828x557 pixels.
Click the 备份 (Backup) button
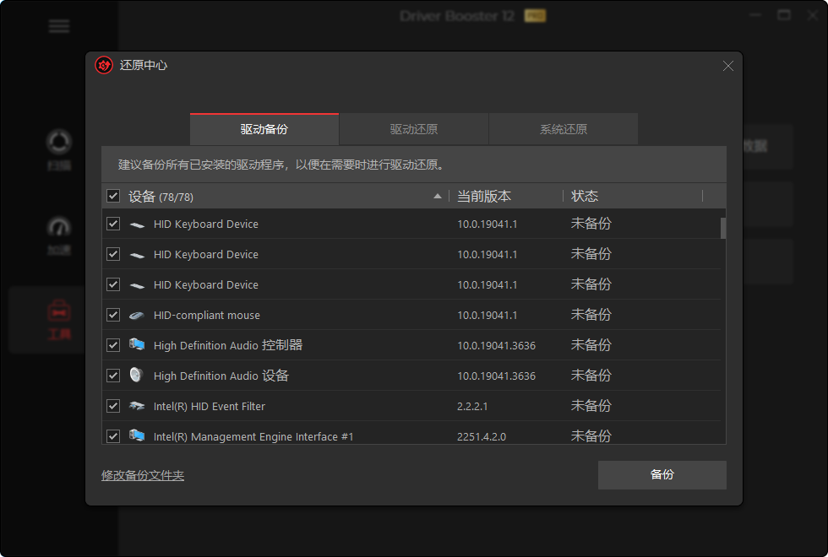662,475
